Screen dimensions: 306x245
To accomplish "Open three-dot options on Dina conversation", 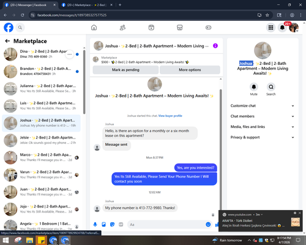I will coord(70,55).
